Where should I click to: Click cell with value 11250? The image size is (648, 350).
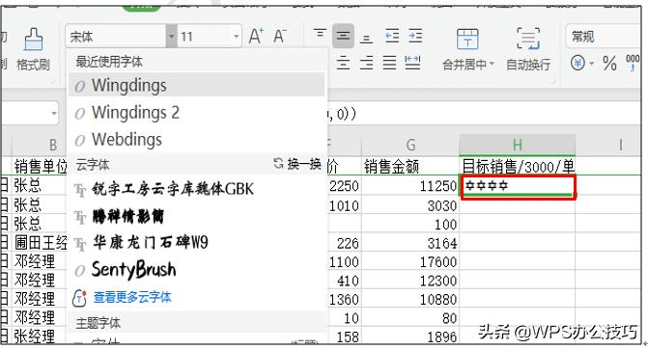[410, 186]
